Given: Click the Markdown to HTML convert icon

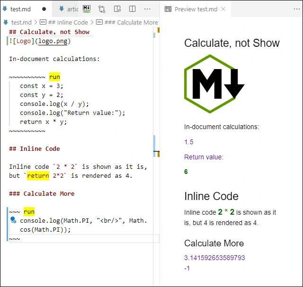Looking at the screenshot, I should coord(87,9).
